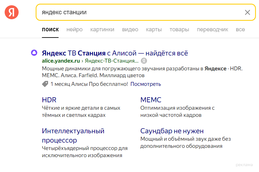Image resolution: width=259 pixels, height=172 pixels.
Task: Open the MEMC sitelink
Action: pyautogui.click(x=151, y=100)
